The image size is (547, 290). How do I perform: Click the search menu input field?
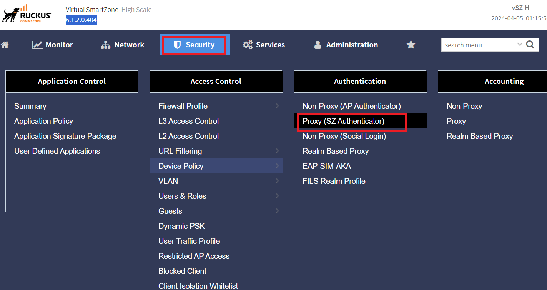click(479, 45)
